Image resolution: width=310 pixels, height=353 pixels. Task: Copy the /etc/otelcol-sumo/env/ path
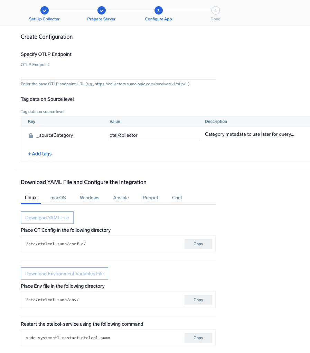198,300
